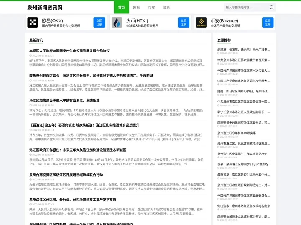Click summary text starting 为维护洛阳江流域生态环境安全
Image resolution: width=301 pixels, height=225 pixels.
[117, 187]
